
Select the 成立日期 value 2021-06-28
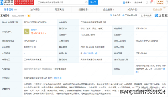141,28
